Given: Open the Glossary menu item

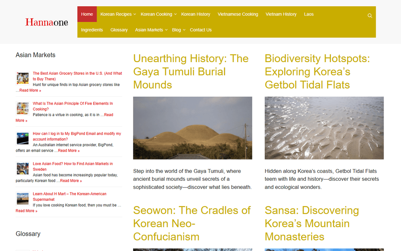Looking at the screenshot, I should tap(119, 30).
